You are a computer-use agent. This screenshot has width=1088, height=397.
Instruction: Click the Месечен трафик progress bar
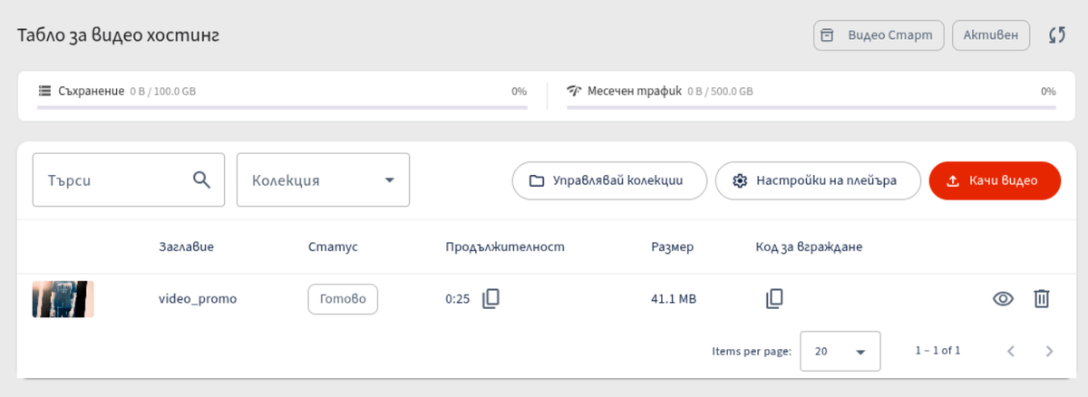point(811,108)
